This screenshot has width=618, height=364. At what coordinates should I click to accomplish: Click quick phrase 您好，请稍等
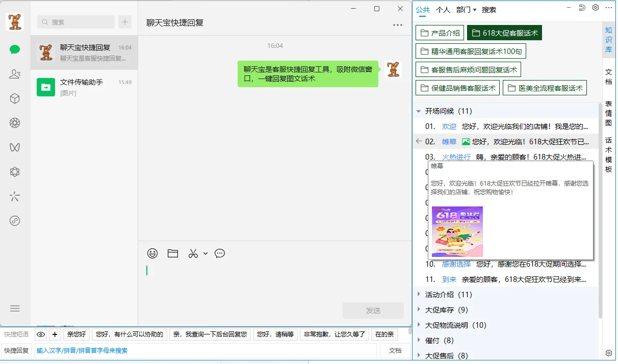275,334
